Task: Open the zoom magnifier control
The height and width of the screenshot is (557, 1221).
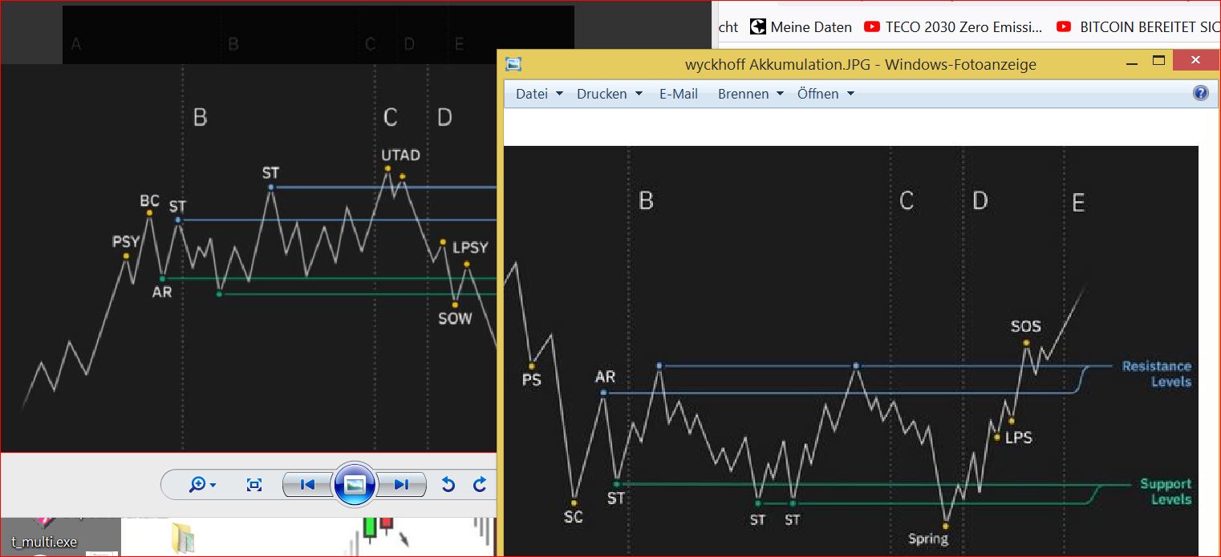Action: [201, 484]
